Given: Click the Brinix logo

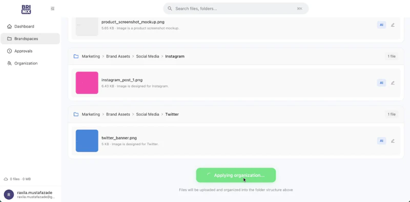Looking at the screenshot, I should click(26, 9).
